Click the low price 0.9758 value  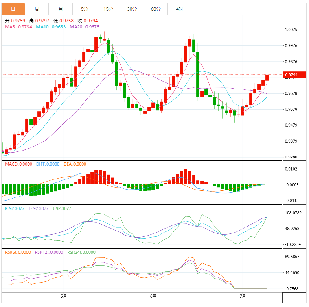coord(66,21)
